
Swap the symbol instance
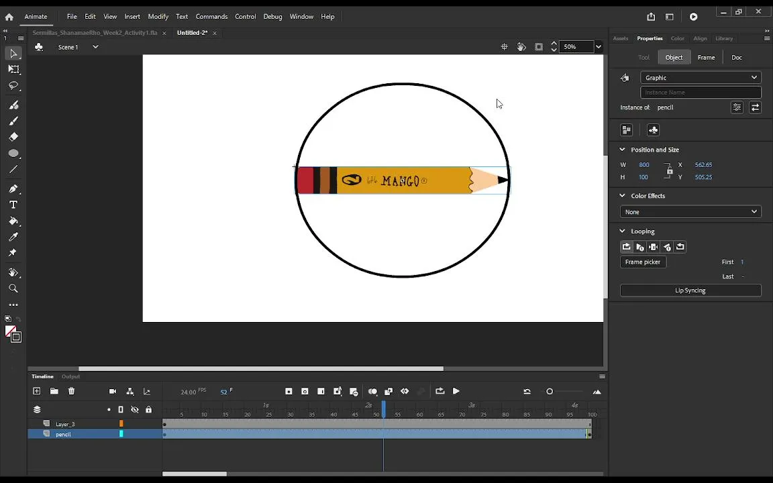tap(756, 107)
